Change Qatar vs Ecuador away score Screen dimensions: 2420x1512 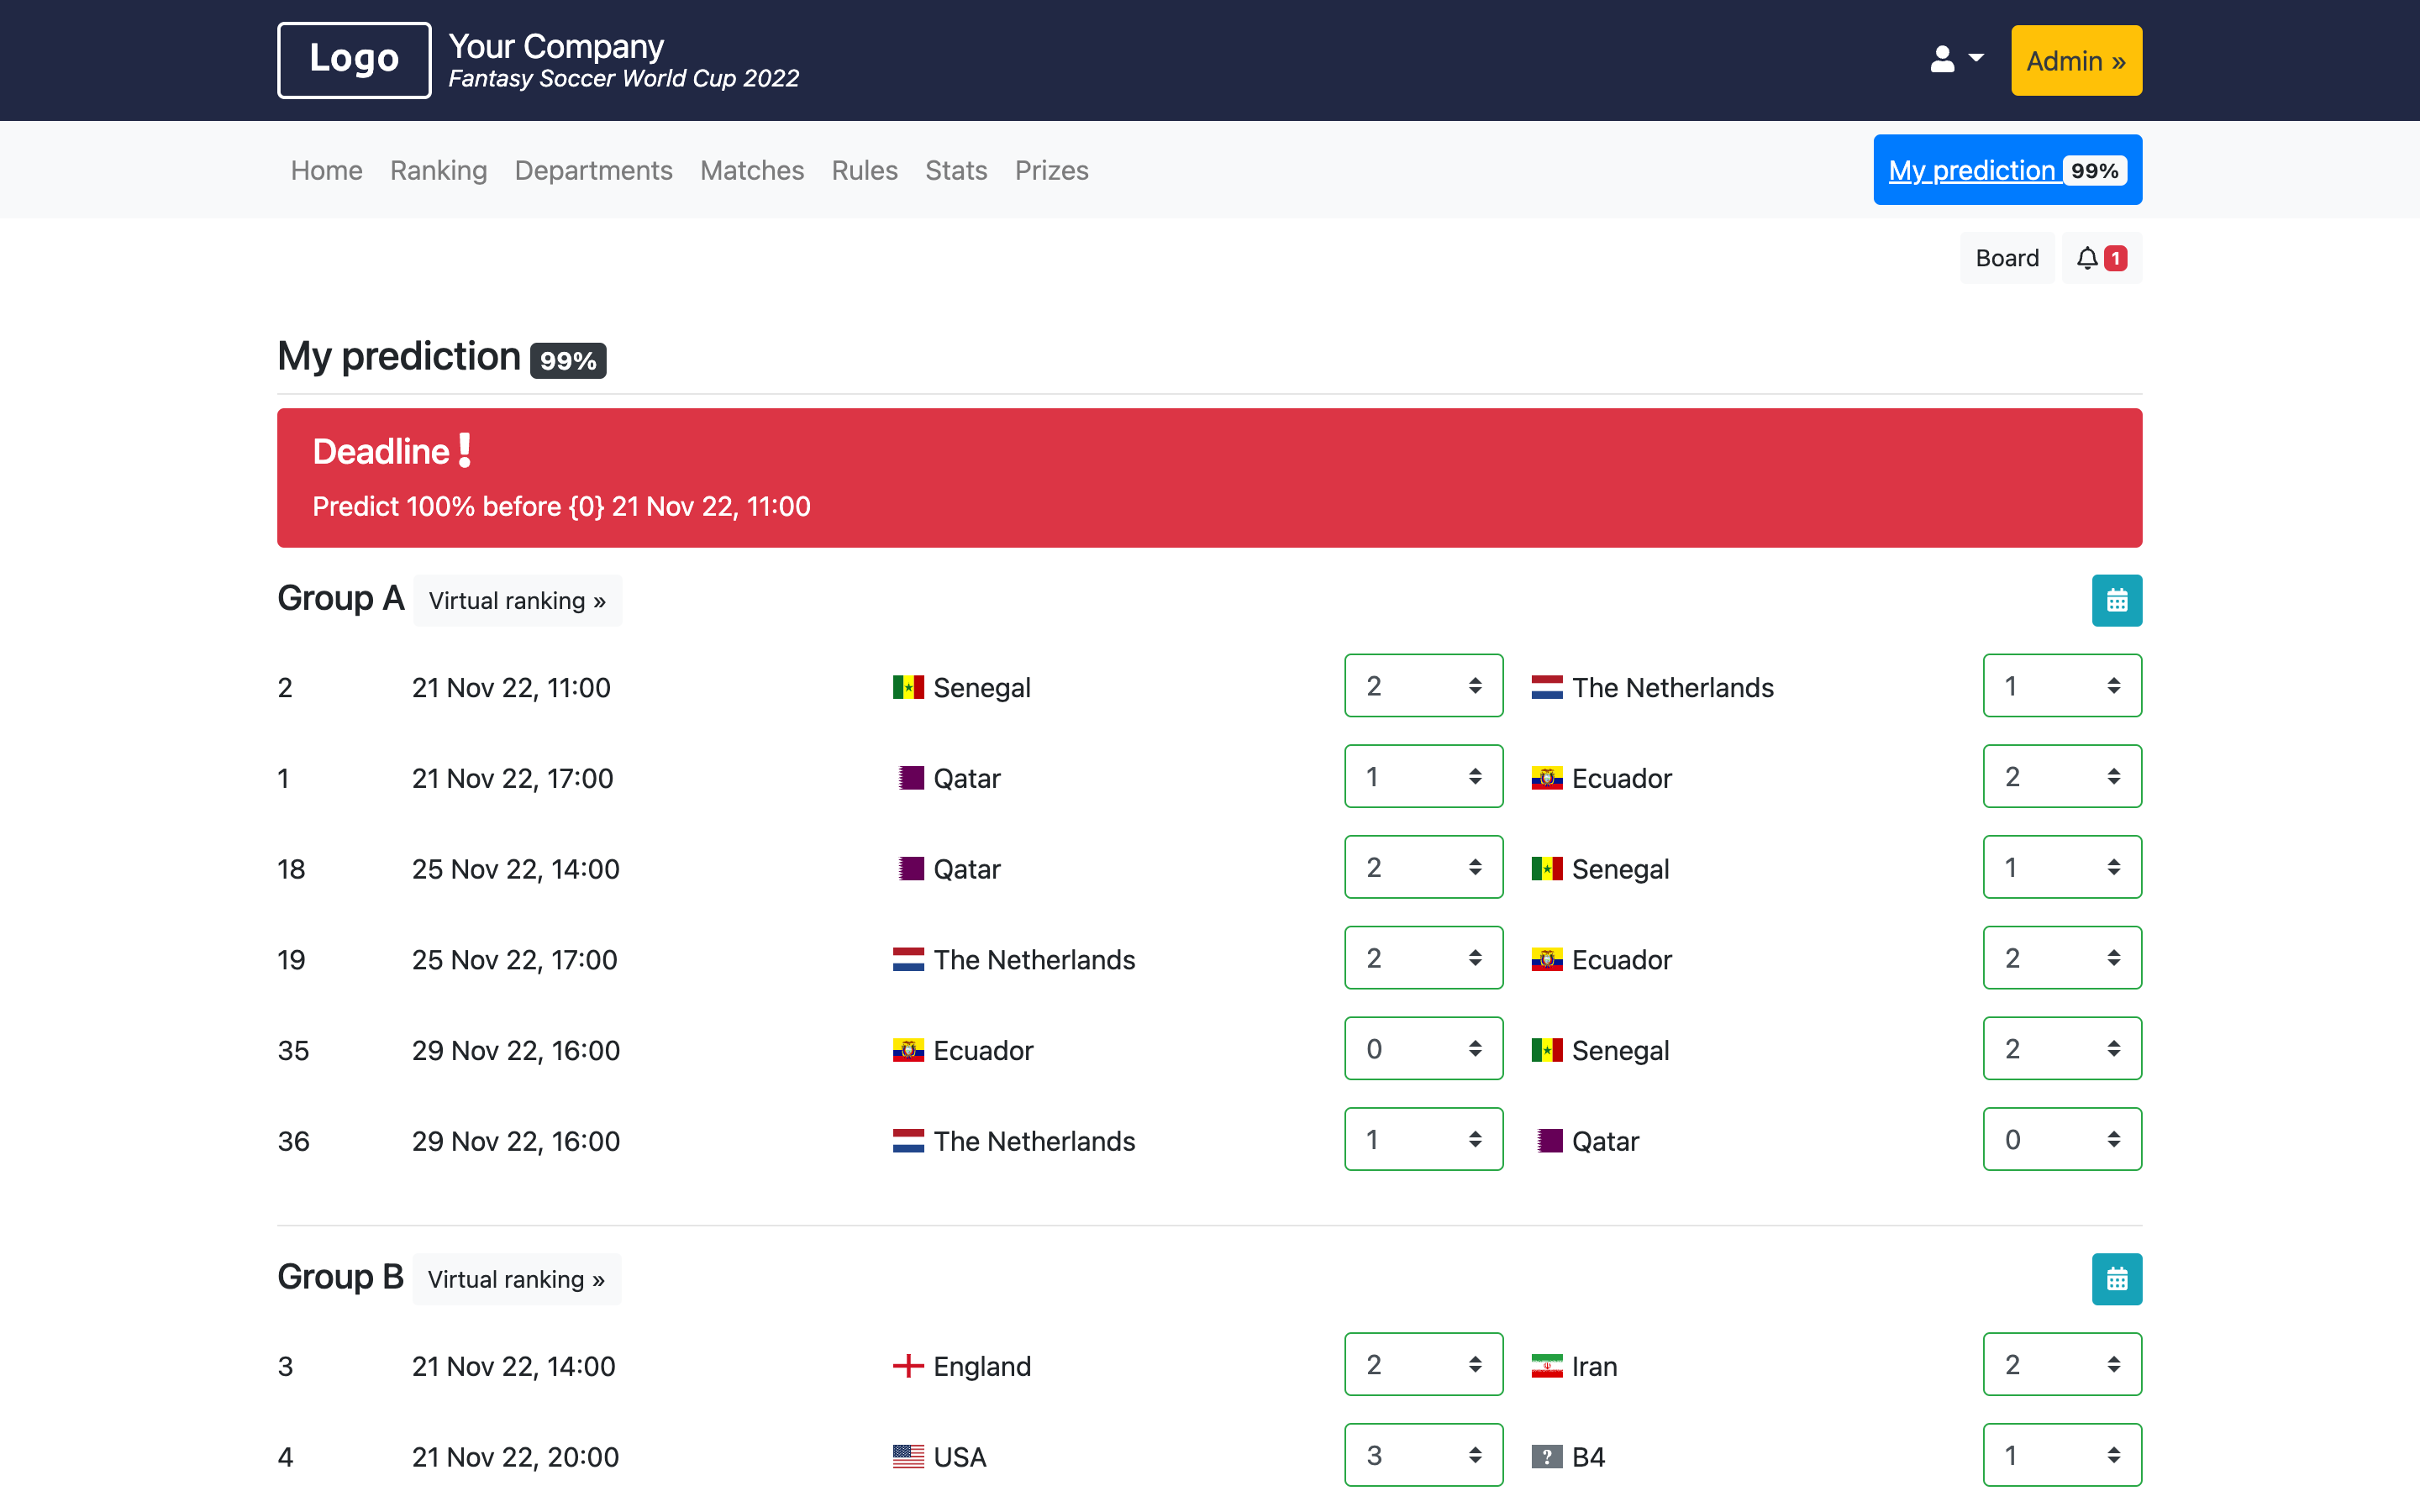click(2063, 775)
